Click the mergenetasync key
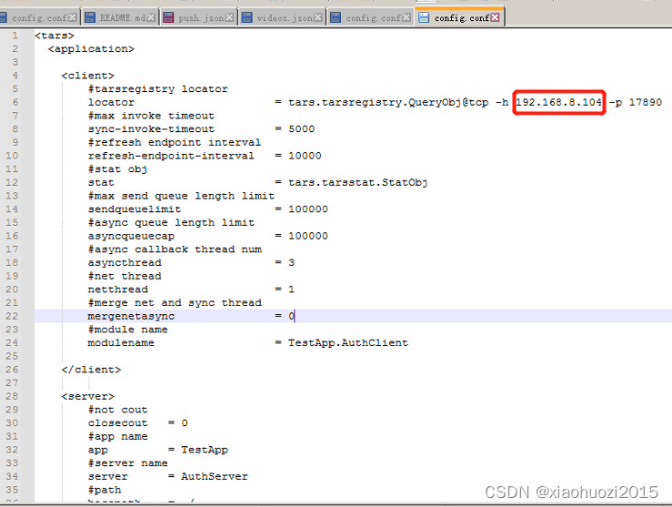 pyautogui.click(x=131, y=316)
